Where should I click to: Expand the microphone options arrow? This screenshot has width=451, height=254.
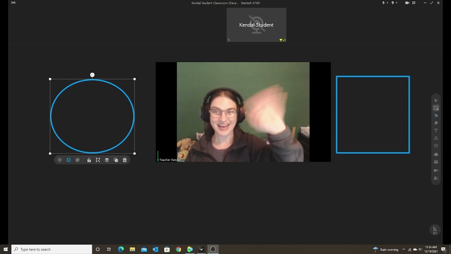[388, 3]
